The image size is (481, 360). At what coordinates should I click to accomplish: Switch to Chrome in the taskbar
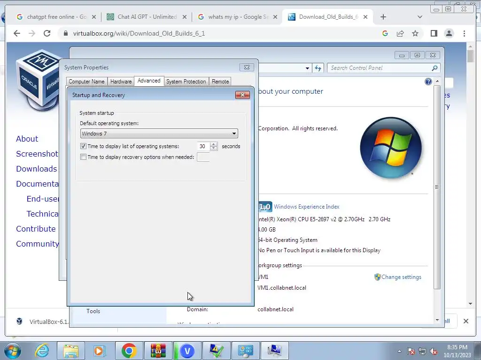[129, 351]
